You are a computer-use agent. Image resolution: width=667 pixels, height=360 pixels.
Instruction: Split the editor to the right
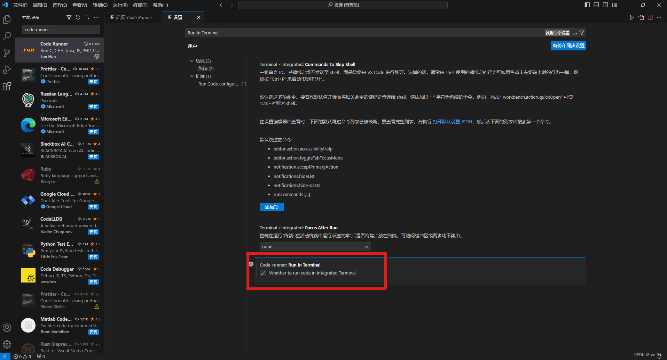[650, 17]
